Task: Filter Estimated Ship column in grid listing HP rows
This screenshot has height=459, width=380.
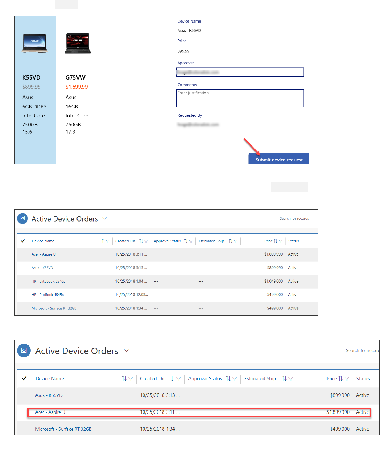Action: (x=236, y=241)
